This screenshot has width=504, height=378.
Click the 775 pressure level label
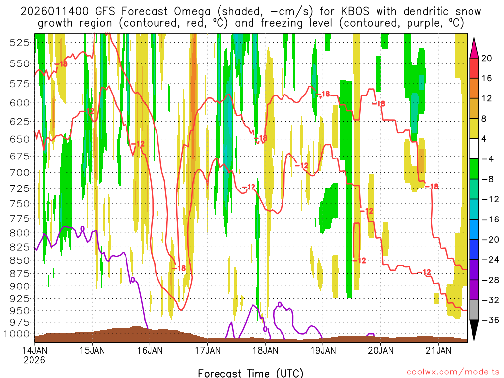click(x=20, y=219)
